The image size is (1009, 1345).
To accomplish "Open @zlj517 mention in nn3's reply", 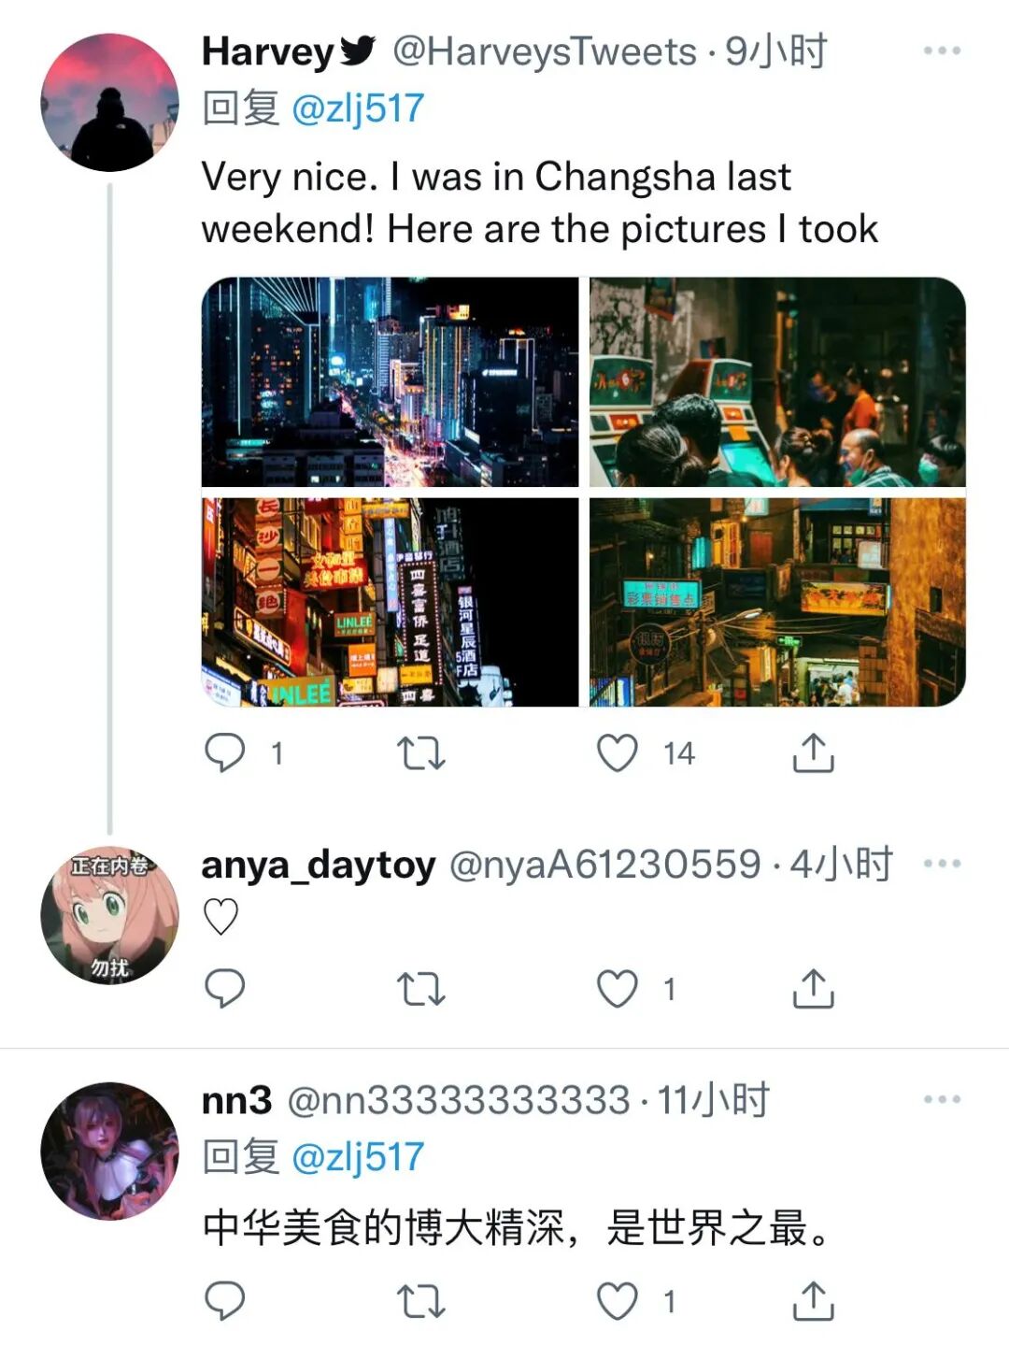I will coord(358,1158).
